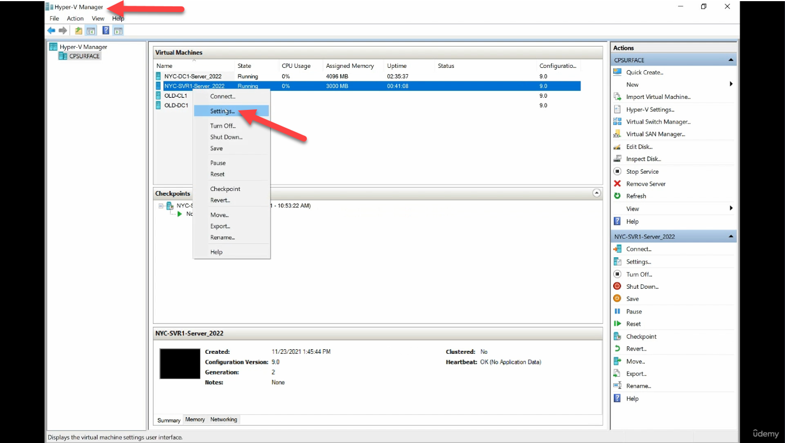
Task: Click the Forward arrow toolbar icon
Action: tap(63, 30)
